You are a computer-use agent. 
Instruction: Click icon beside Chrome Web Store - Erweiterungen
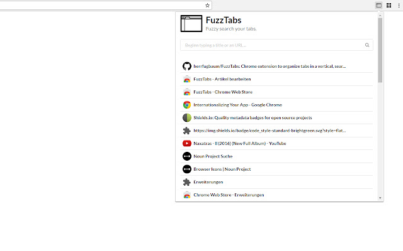[187, 195]
